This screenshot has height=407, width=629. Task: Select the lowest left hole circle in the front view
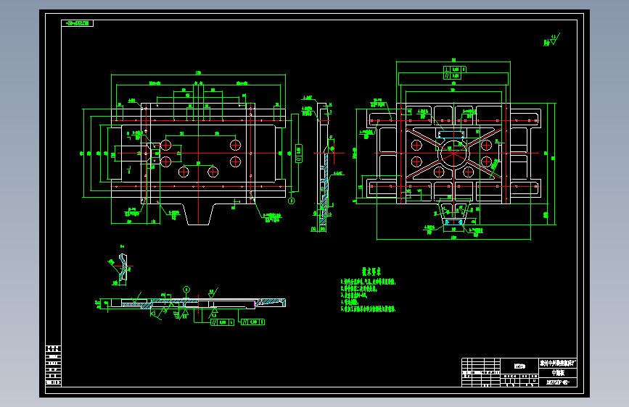184,172
